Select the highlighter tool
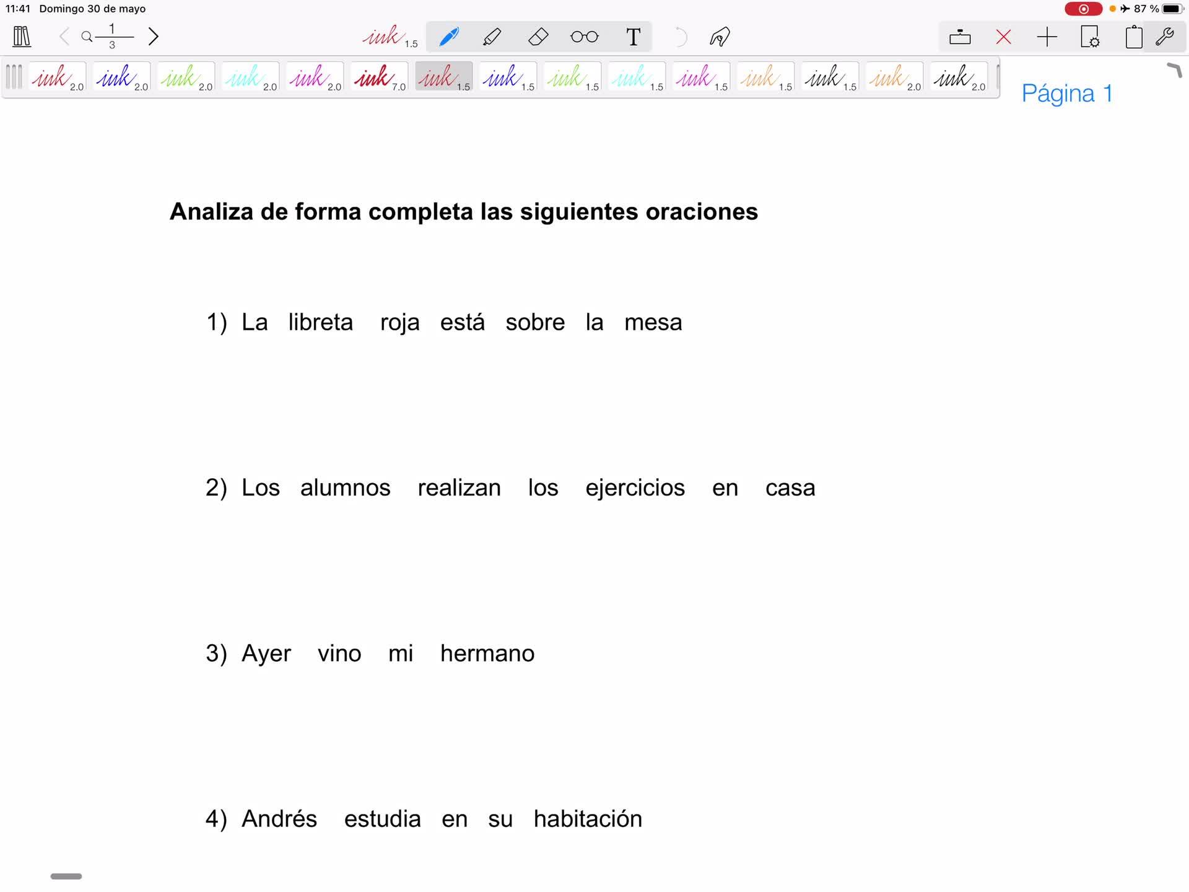This screenshot has height=892, width=1189. point(492,37)
